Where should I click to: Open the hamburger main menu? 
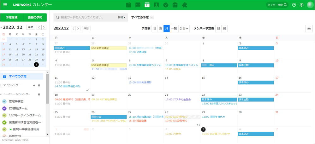tap(5, 5)
